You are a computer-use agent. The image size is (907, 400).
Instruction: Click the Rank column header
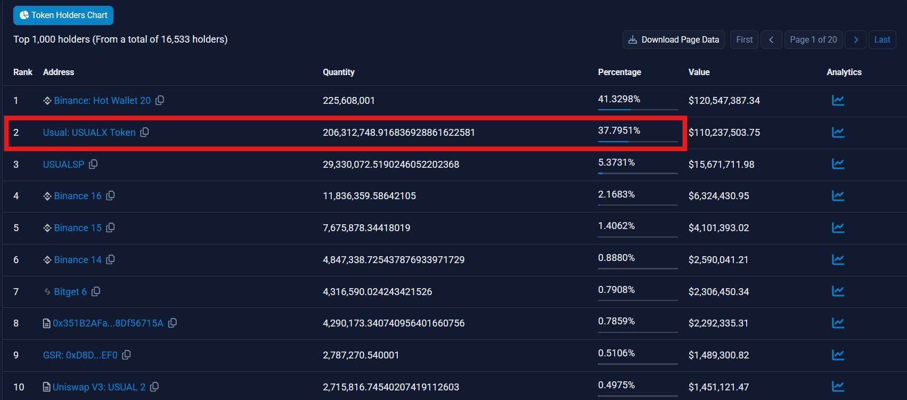tap(23, 72)
